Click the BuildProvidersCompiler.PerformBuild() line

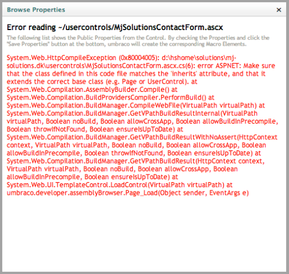coord(110,98)
